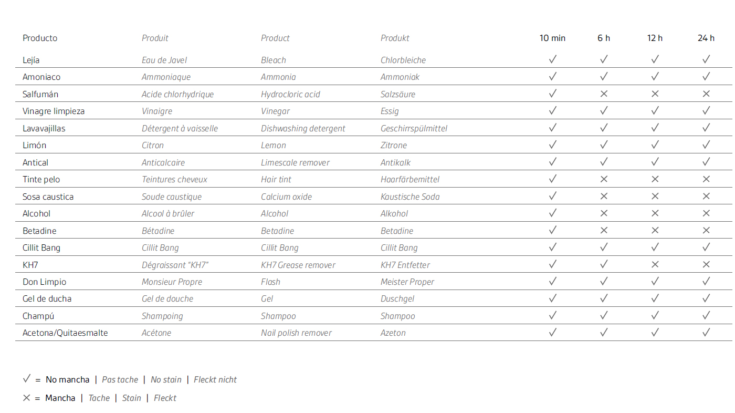735x413 pixels.
Task: Click the Meister Proper cell
Action: [x=407, y=282]
